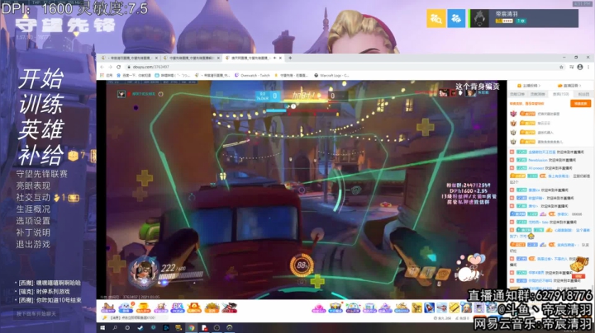595x333 pixels.
Task: Switch to the second Chrome tab
Action: [192, 58]
